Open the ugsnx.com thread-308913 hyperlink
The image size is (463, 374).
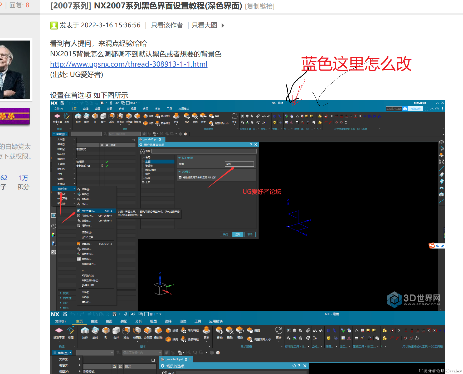(129, 64)
